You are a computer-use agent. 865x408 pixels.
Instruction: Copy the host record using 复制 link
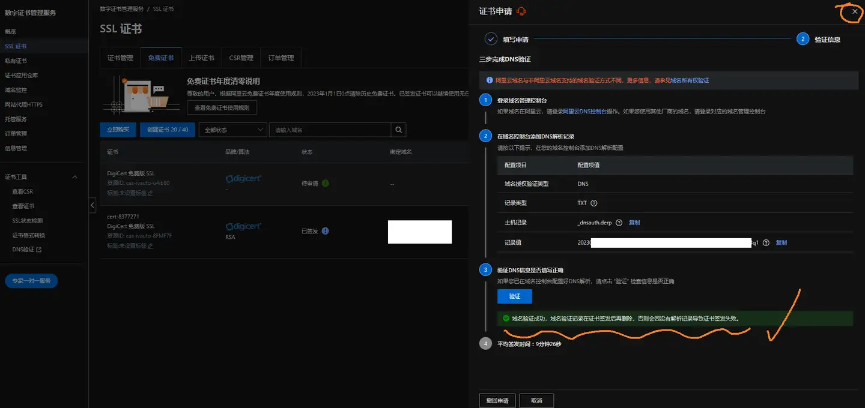[634, 223]
